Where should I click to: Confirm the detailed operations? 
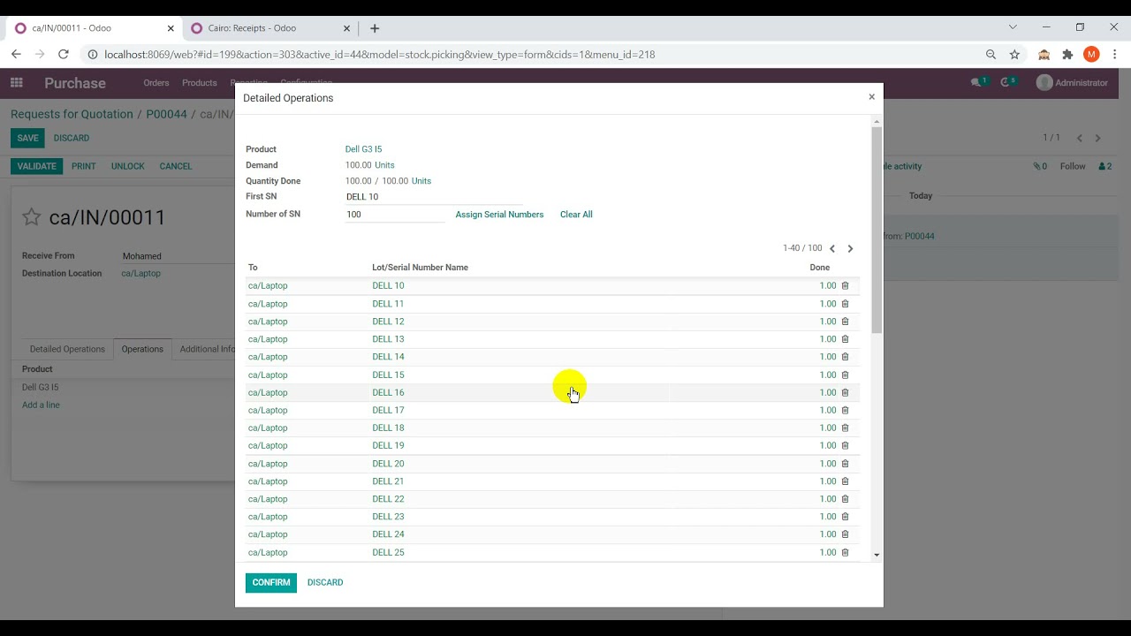[271, 583]
